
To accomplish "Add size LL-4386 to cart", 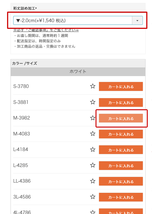I will coord(121,181).
